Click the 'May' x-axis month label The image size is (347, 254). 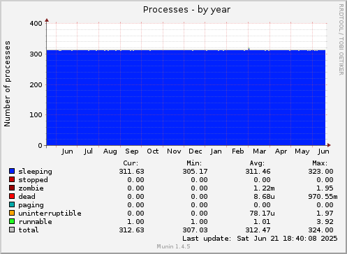coord(302,151)
